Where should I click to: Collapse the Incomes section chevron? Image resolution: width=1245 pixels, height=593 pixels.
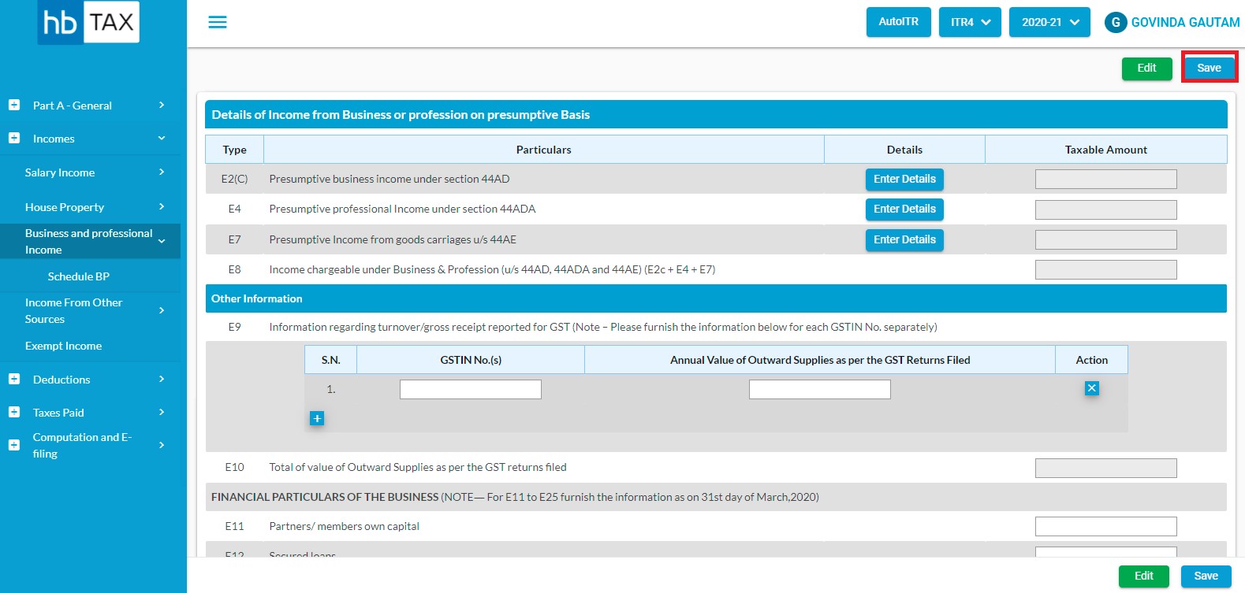(x=162, y=138)
